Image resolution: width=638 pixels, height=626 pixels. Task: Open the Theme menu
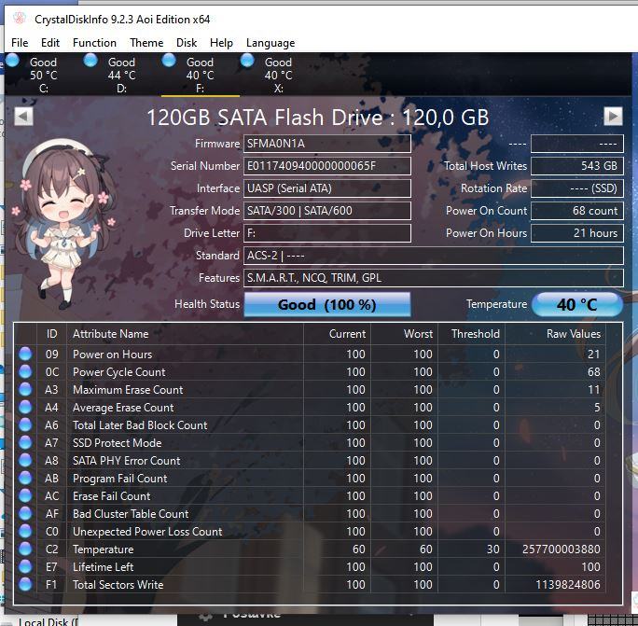click(146, 43)
